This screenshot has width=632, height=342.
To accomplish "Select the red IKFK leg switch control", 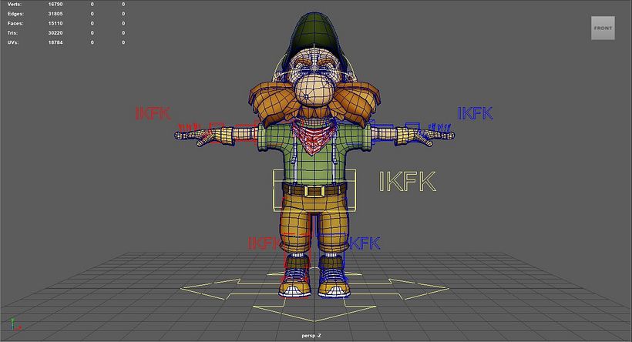I will (264, 243).
